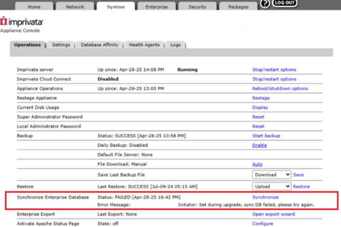Open the Backup File Download dropdown
The height and width of the screenshot is (227, 341).
(x=271, y=175)
